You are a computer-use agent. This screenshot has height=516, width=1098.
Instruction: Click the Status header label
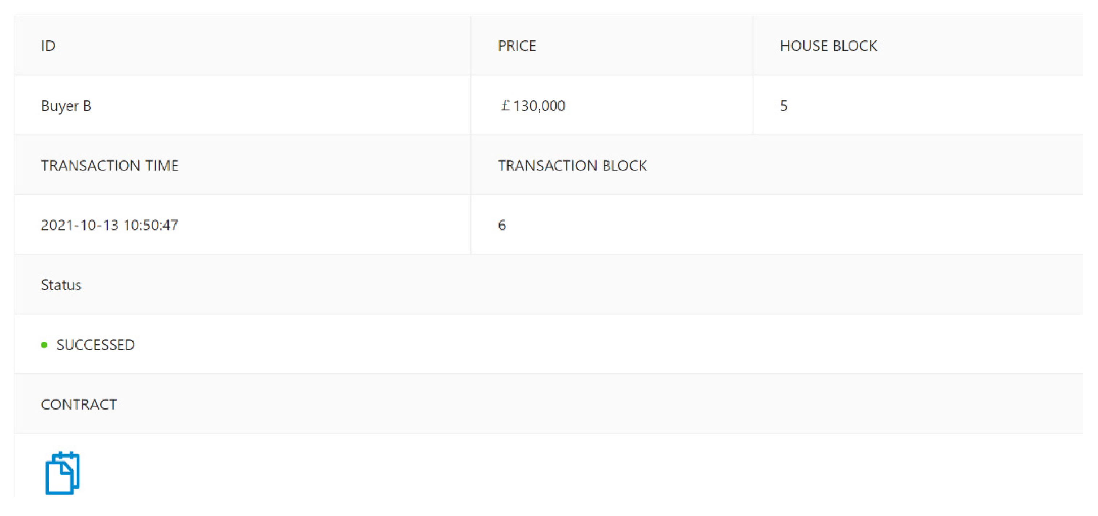tap(61, 285)
